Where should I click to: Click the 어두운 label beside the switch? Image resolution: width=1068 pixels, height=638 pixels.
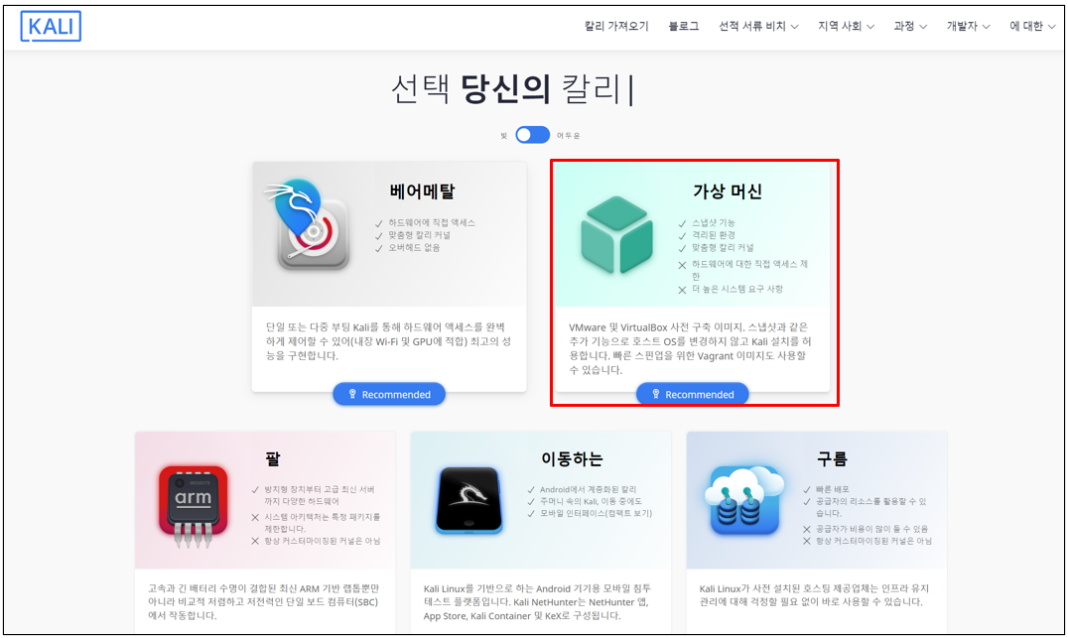[x=568, y=136]
